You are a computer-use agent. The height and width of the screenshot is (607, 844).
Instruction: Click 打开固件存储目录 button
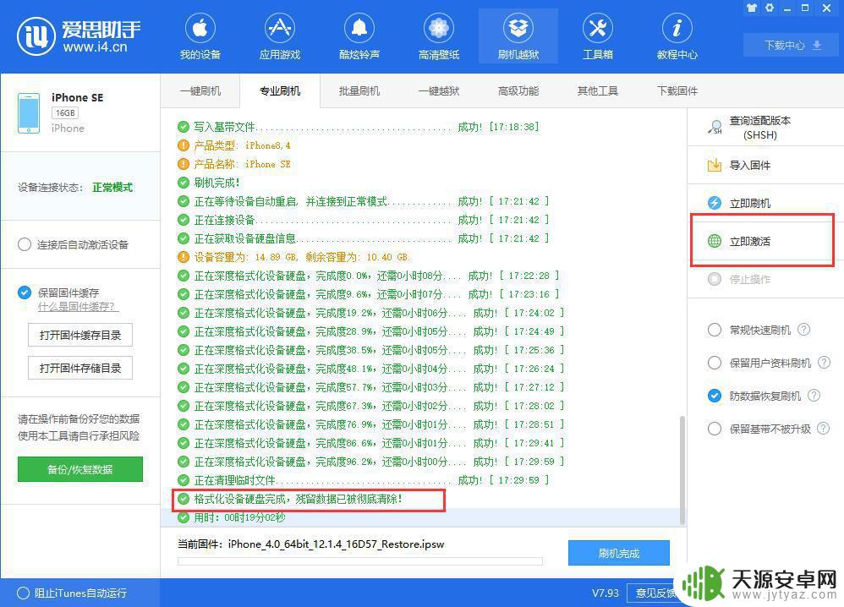[80, 368]
